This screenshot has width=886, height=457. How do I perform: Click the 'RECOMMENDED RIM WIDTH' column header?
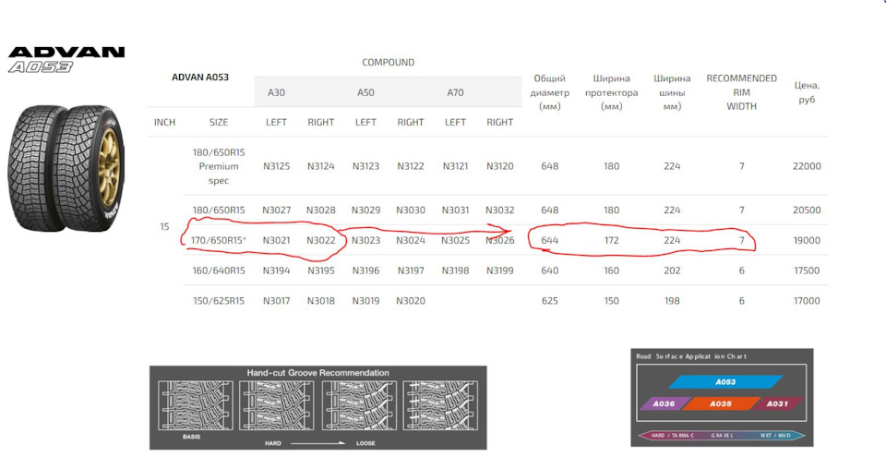tap(741, 92)
